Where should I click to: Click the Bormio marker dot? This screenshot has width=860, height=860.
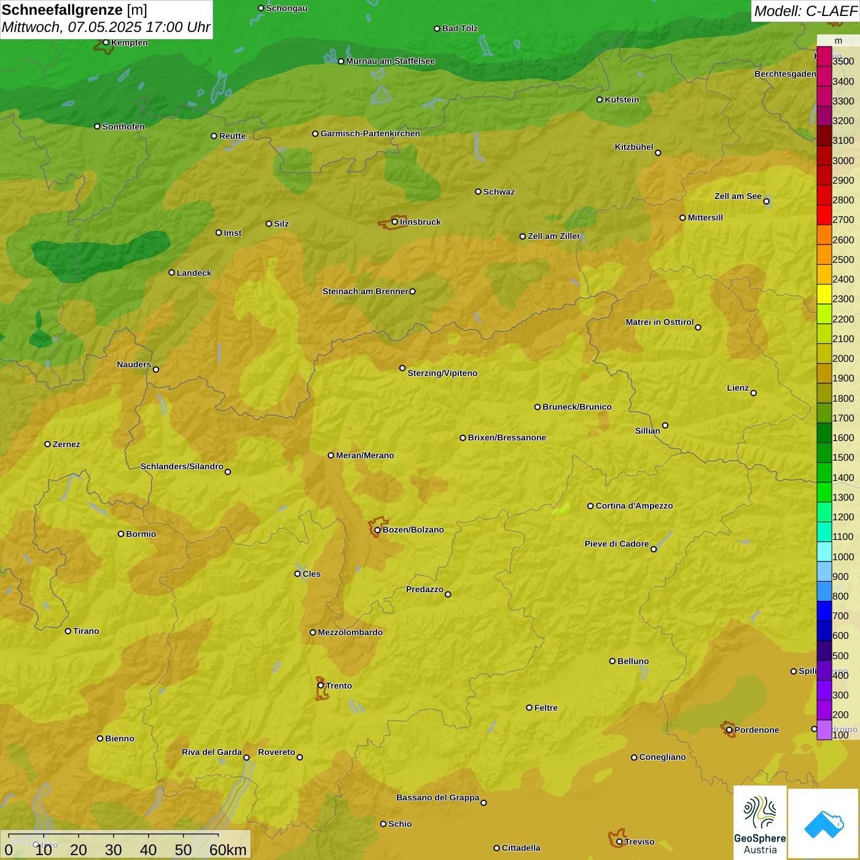(x=121, y=534)
